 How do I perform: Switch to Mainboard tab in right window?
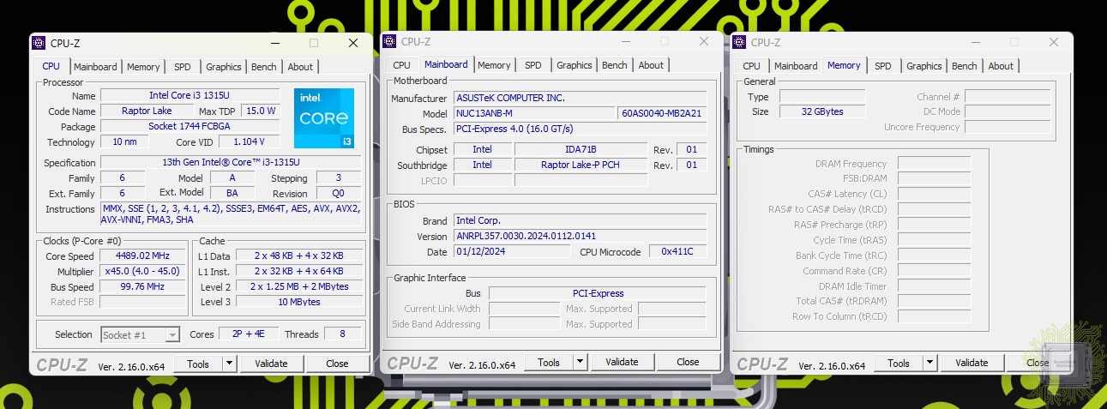pos(796,66)
